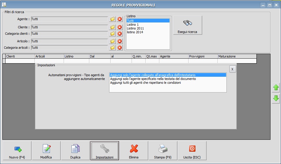The height and width of the screenshot is (164, 281).
Task: Clear the Cliente filter with red X
Action: [120, 27]
